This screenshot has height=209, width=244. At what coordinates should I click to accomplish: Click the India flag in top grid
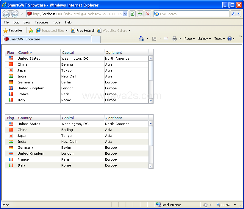tap(11, 76)
